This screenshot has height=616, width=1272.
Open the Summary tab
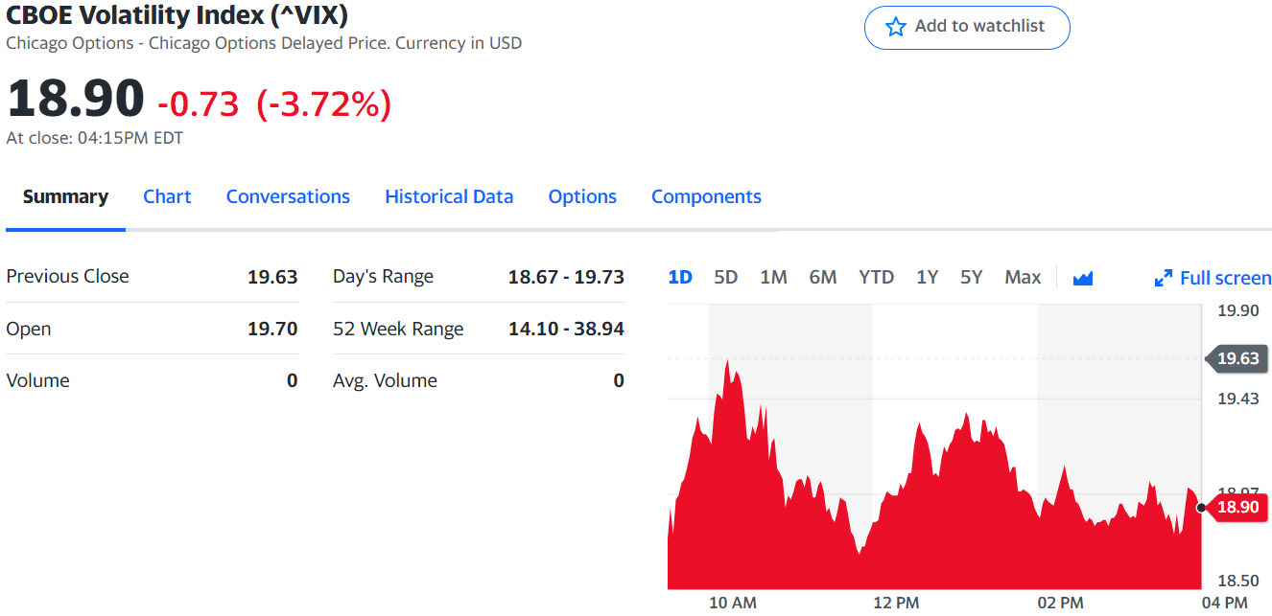(x=65, y=196)
